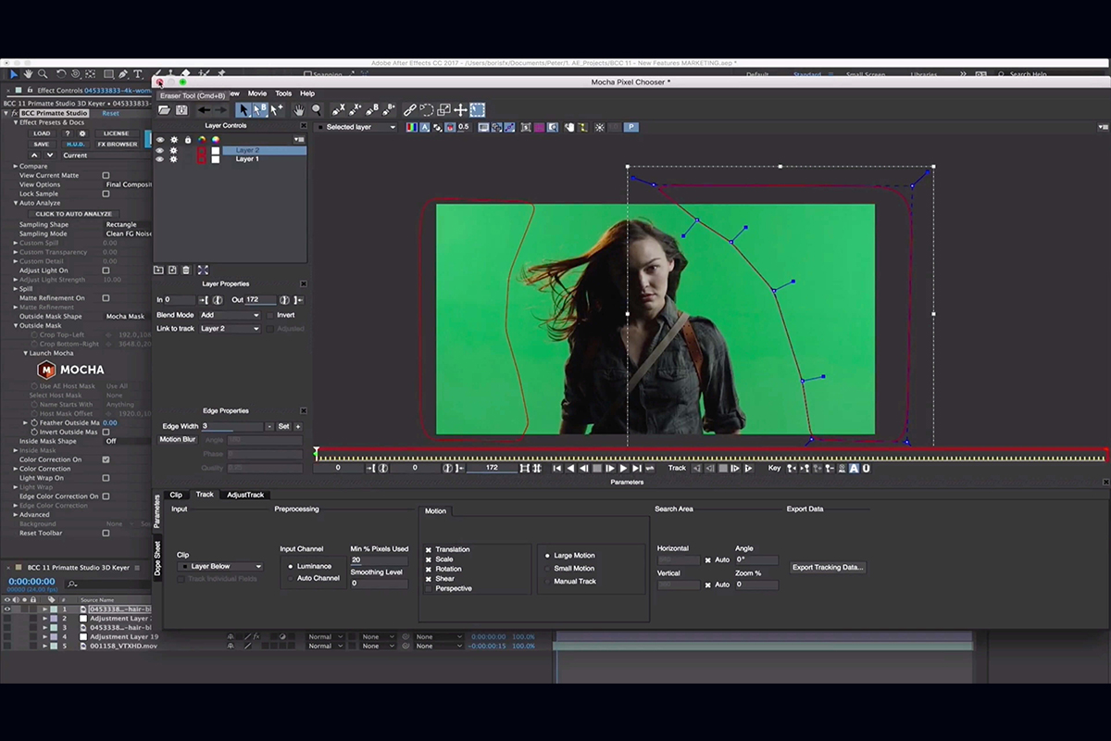Click the Min % Pixels Used field

pos(379,559)
